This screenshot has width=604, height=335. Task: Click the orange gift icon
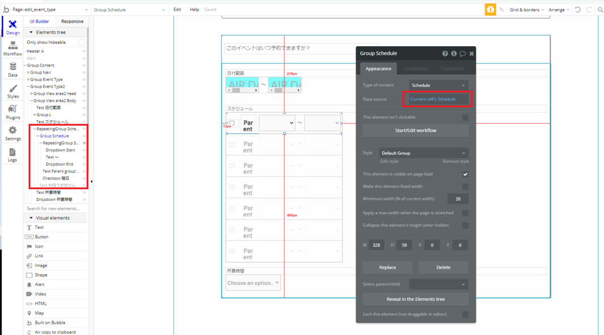(490, 10)
